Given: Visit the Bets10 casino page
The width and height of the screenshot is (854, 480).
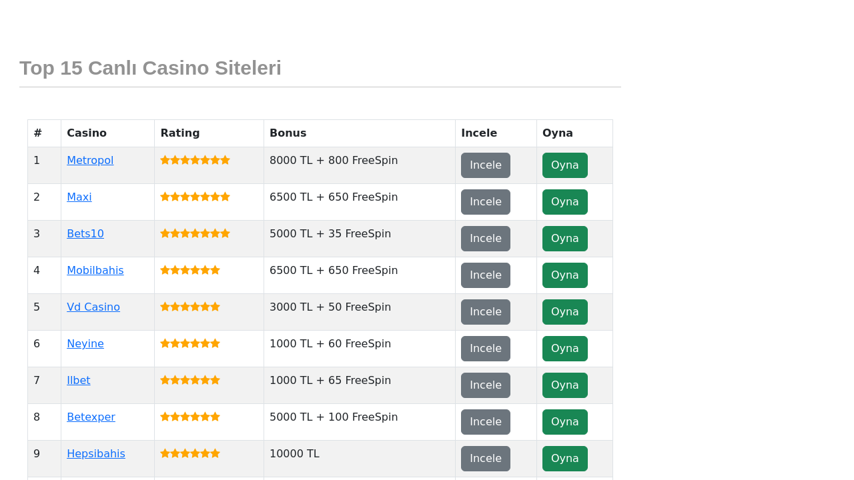Looking at the screenshot, I should tap(85, 234).
